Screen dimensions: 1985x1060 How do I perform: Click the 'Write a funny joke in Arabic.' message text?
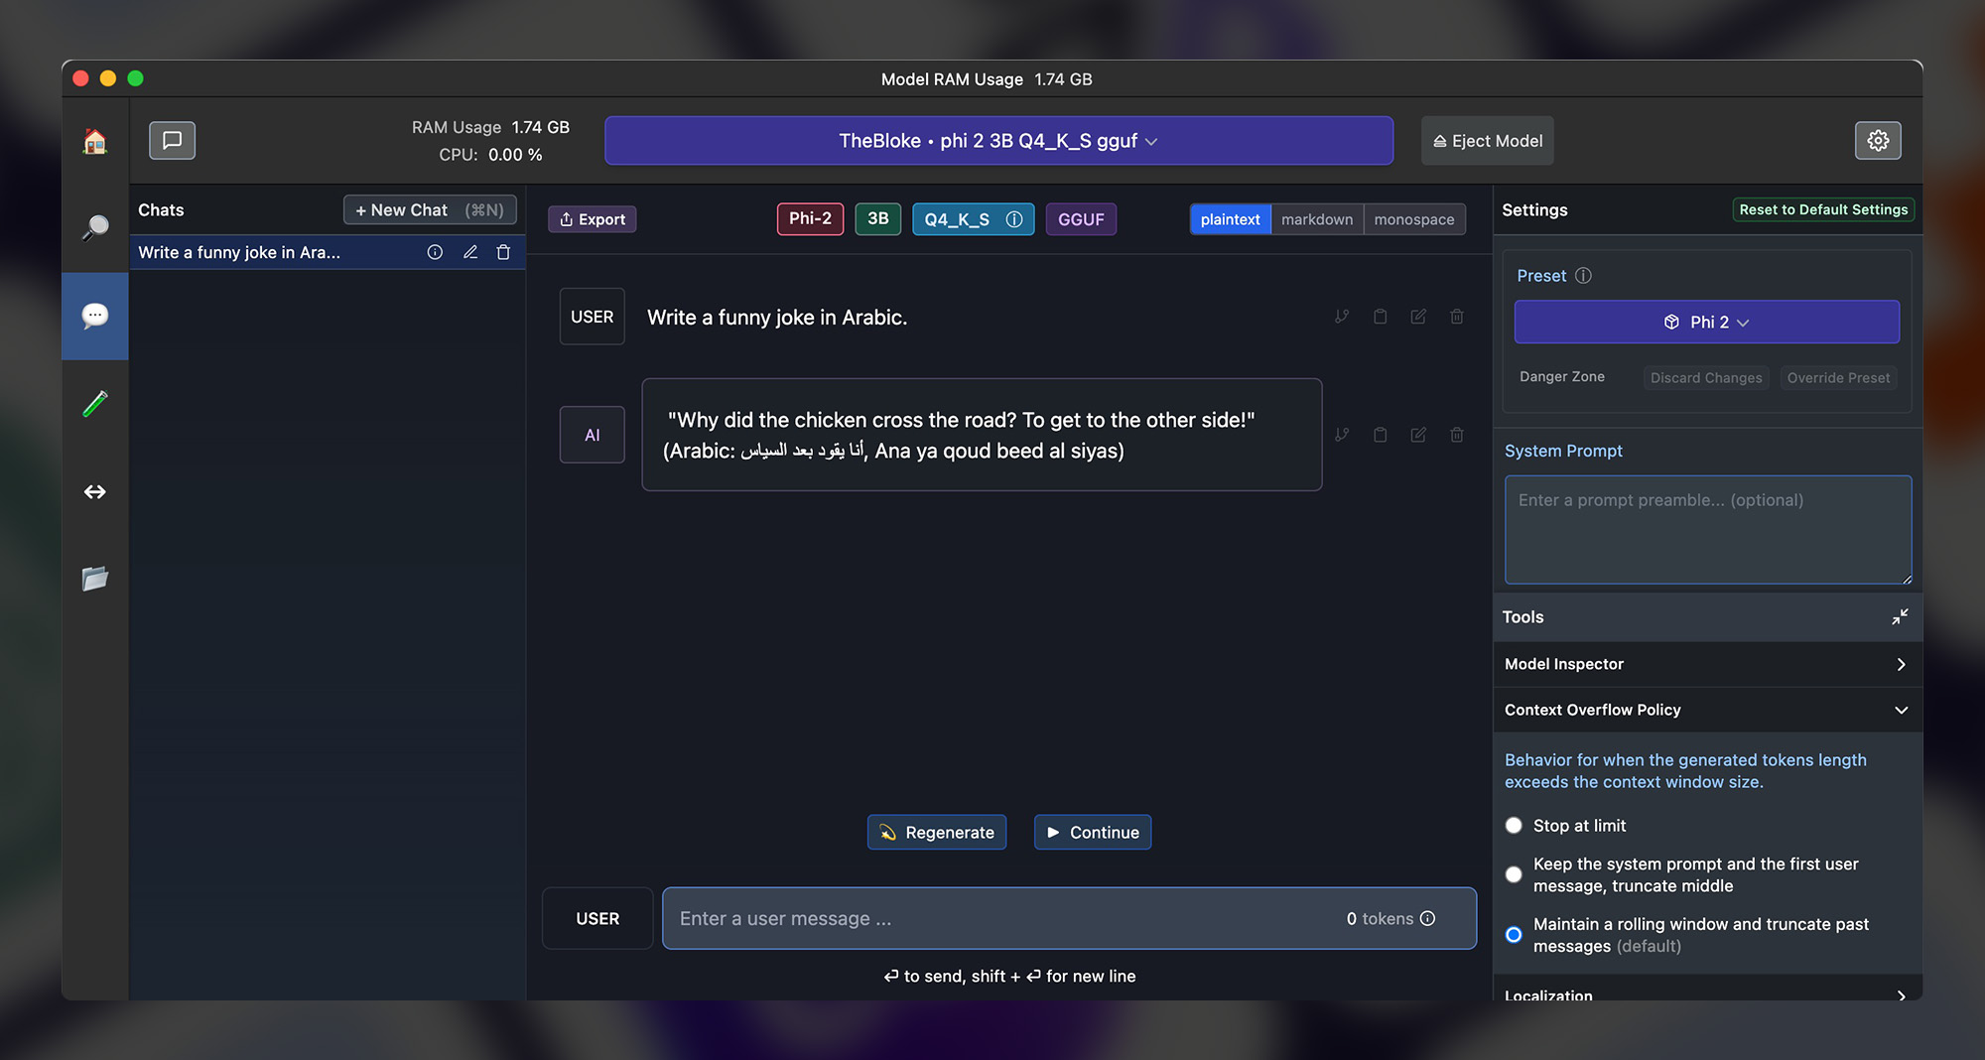(x=777, y=317)
